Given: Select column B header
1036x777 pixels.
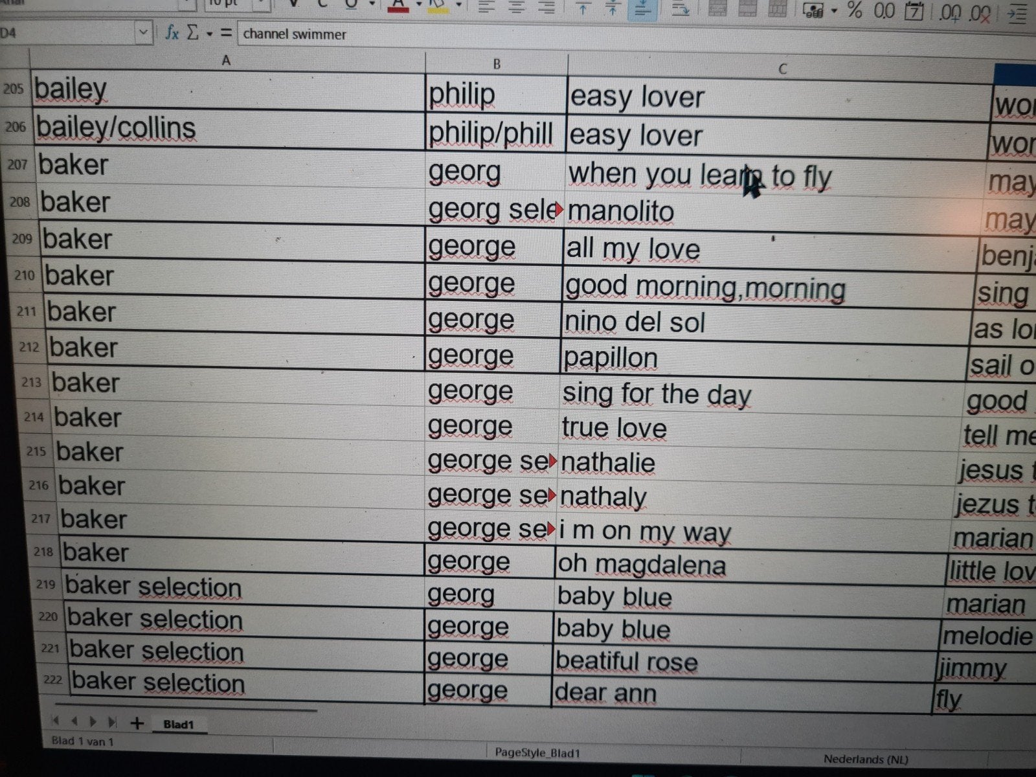Looking at the screenshot, I should [497, 64].
